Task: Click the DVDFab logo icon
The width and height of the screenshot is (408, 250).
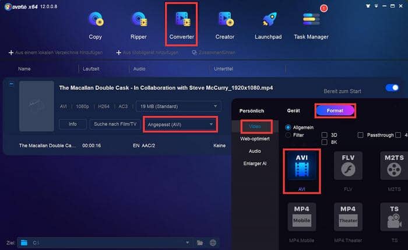Action: click(x=8, y=6)
